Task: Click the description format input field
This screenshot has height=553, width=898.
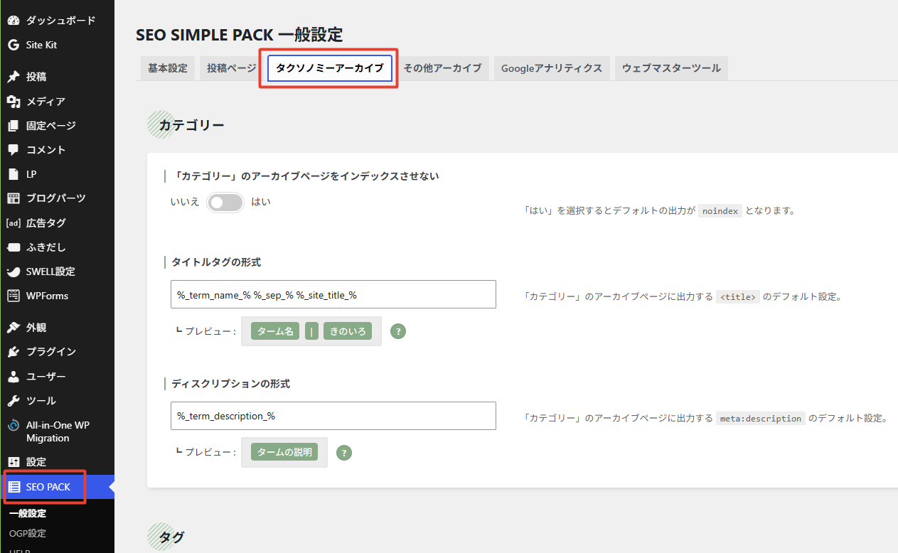Action: tap(333, 416)
